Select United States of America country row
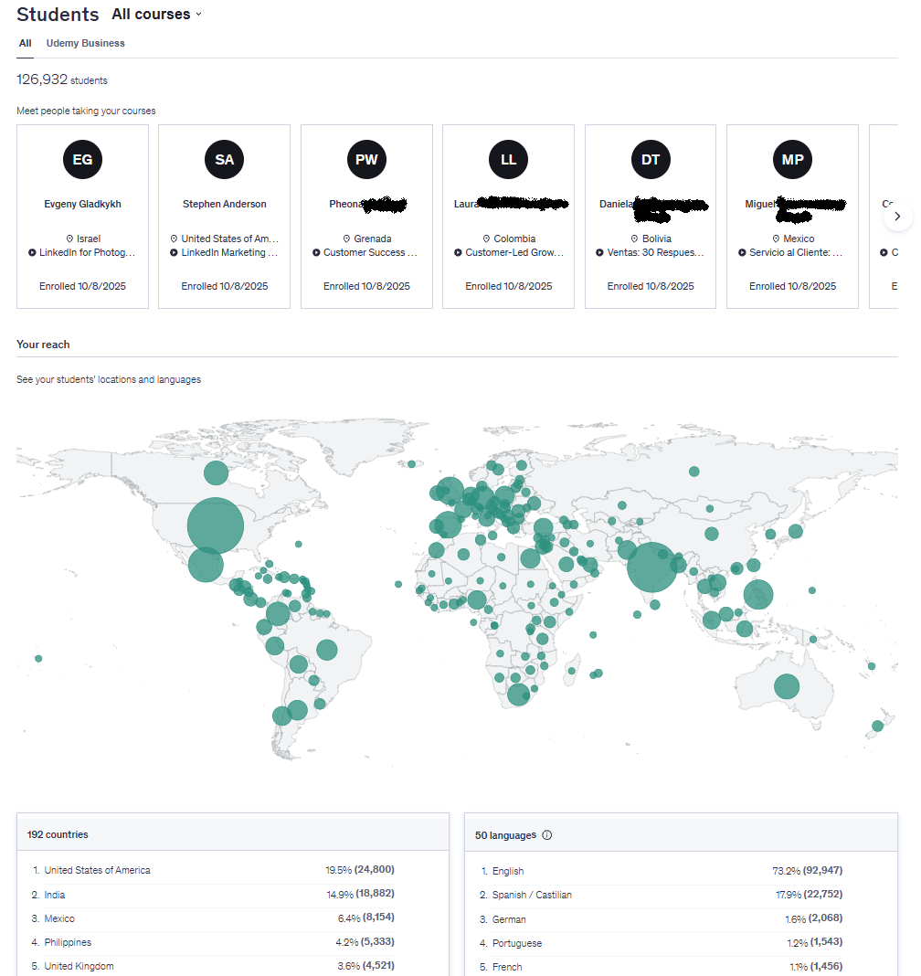The height and width of the screenshot is (976, 921). point(97,870)
